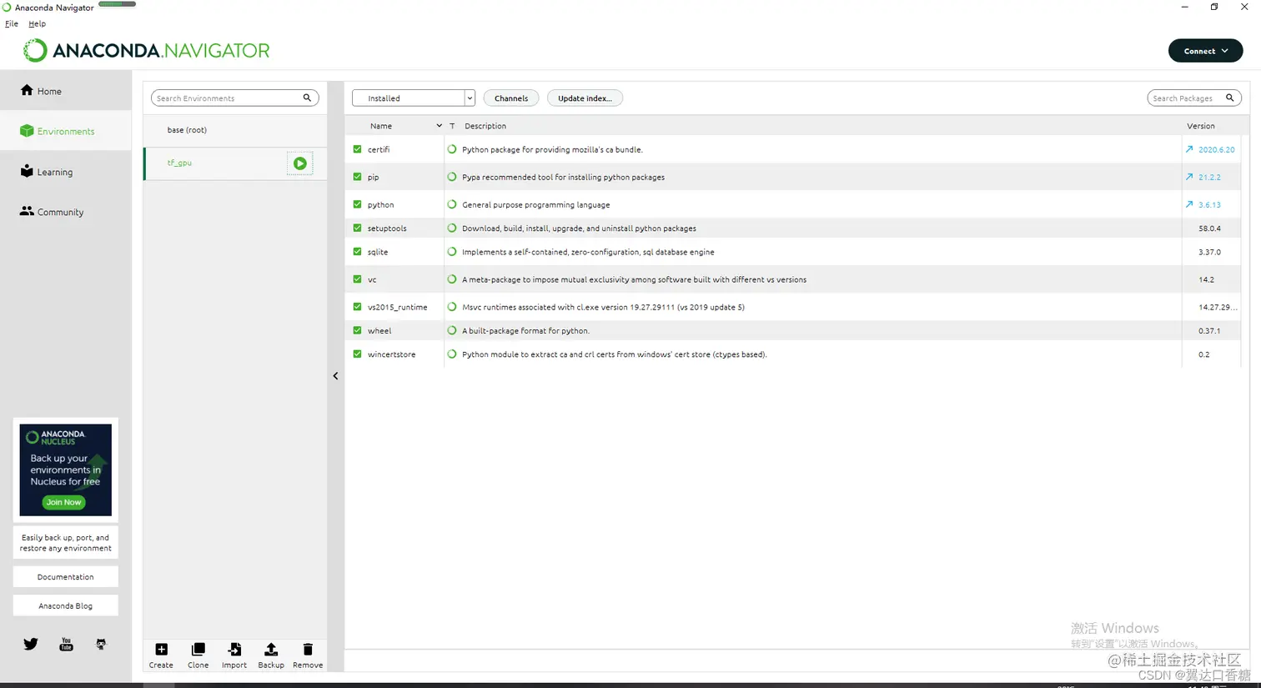Click the pip package status circle icon
Viewport: 1261px width, 688px height.
[x=452, y=177]
